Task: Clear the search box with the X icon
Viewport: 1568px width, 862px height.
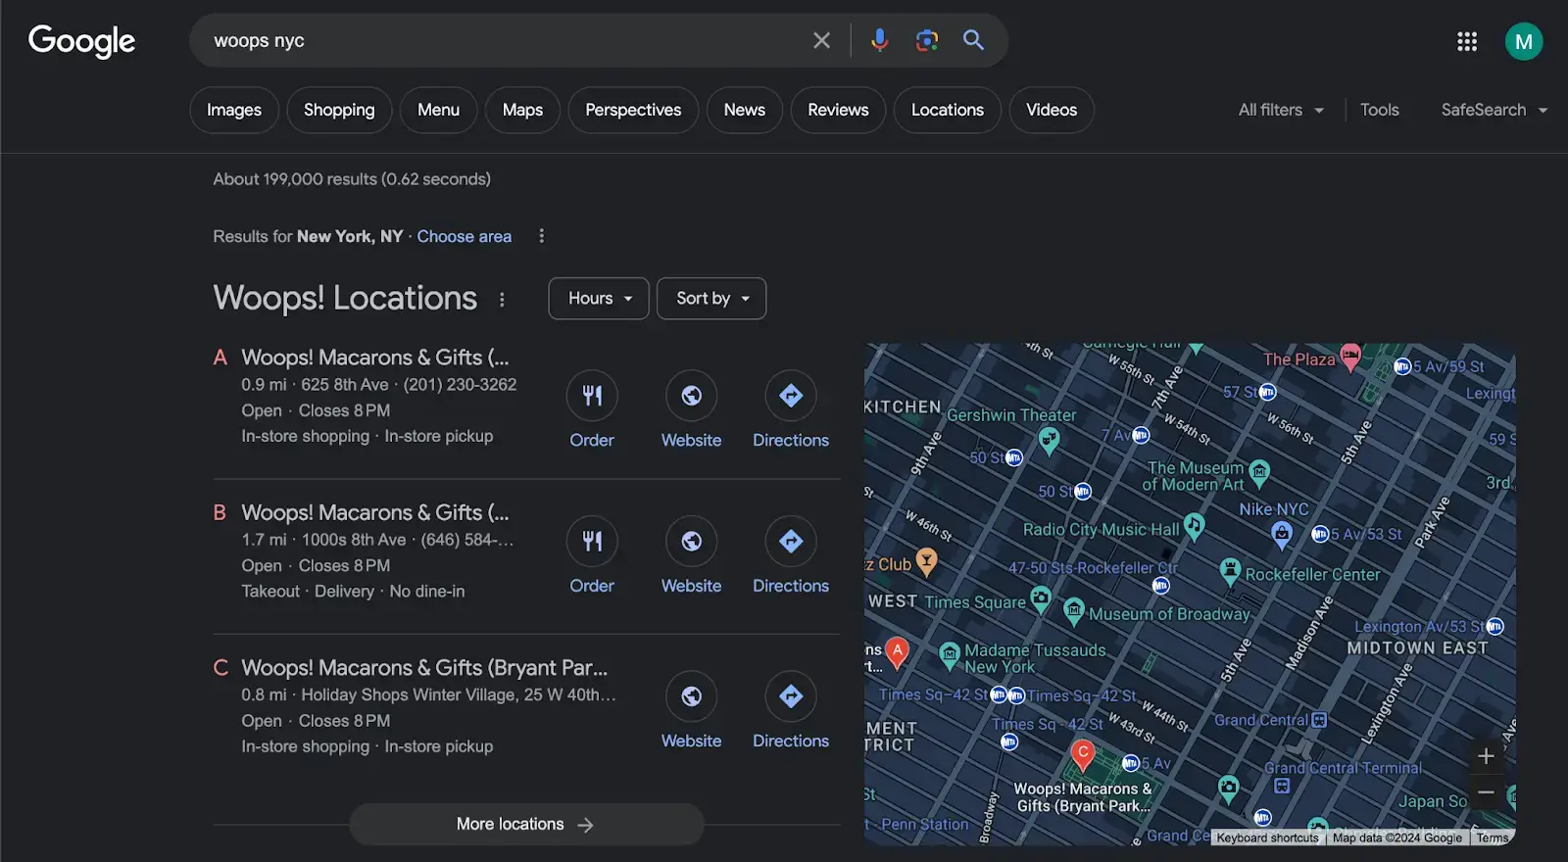Action: (821, 40)
